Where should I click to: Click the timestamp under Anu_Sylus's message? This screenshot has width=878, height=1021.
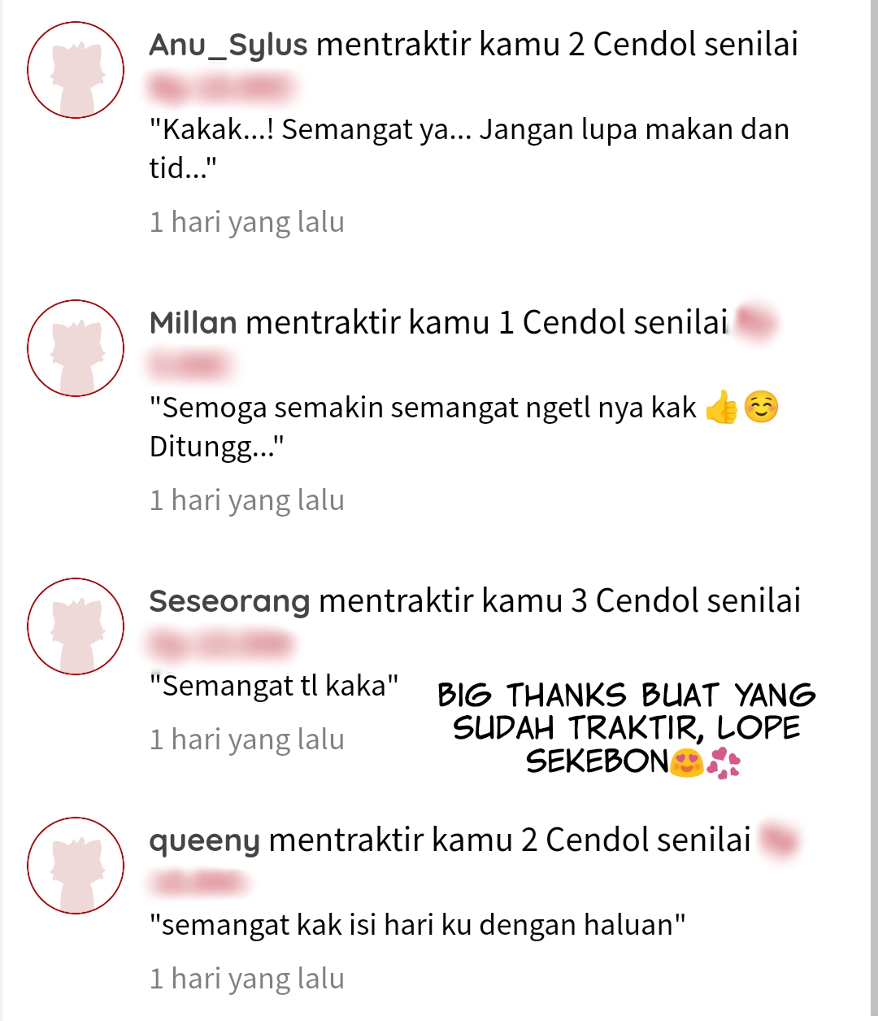pos(247,222)
